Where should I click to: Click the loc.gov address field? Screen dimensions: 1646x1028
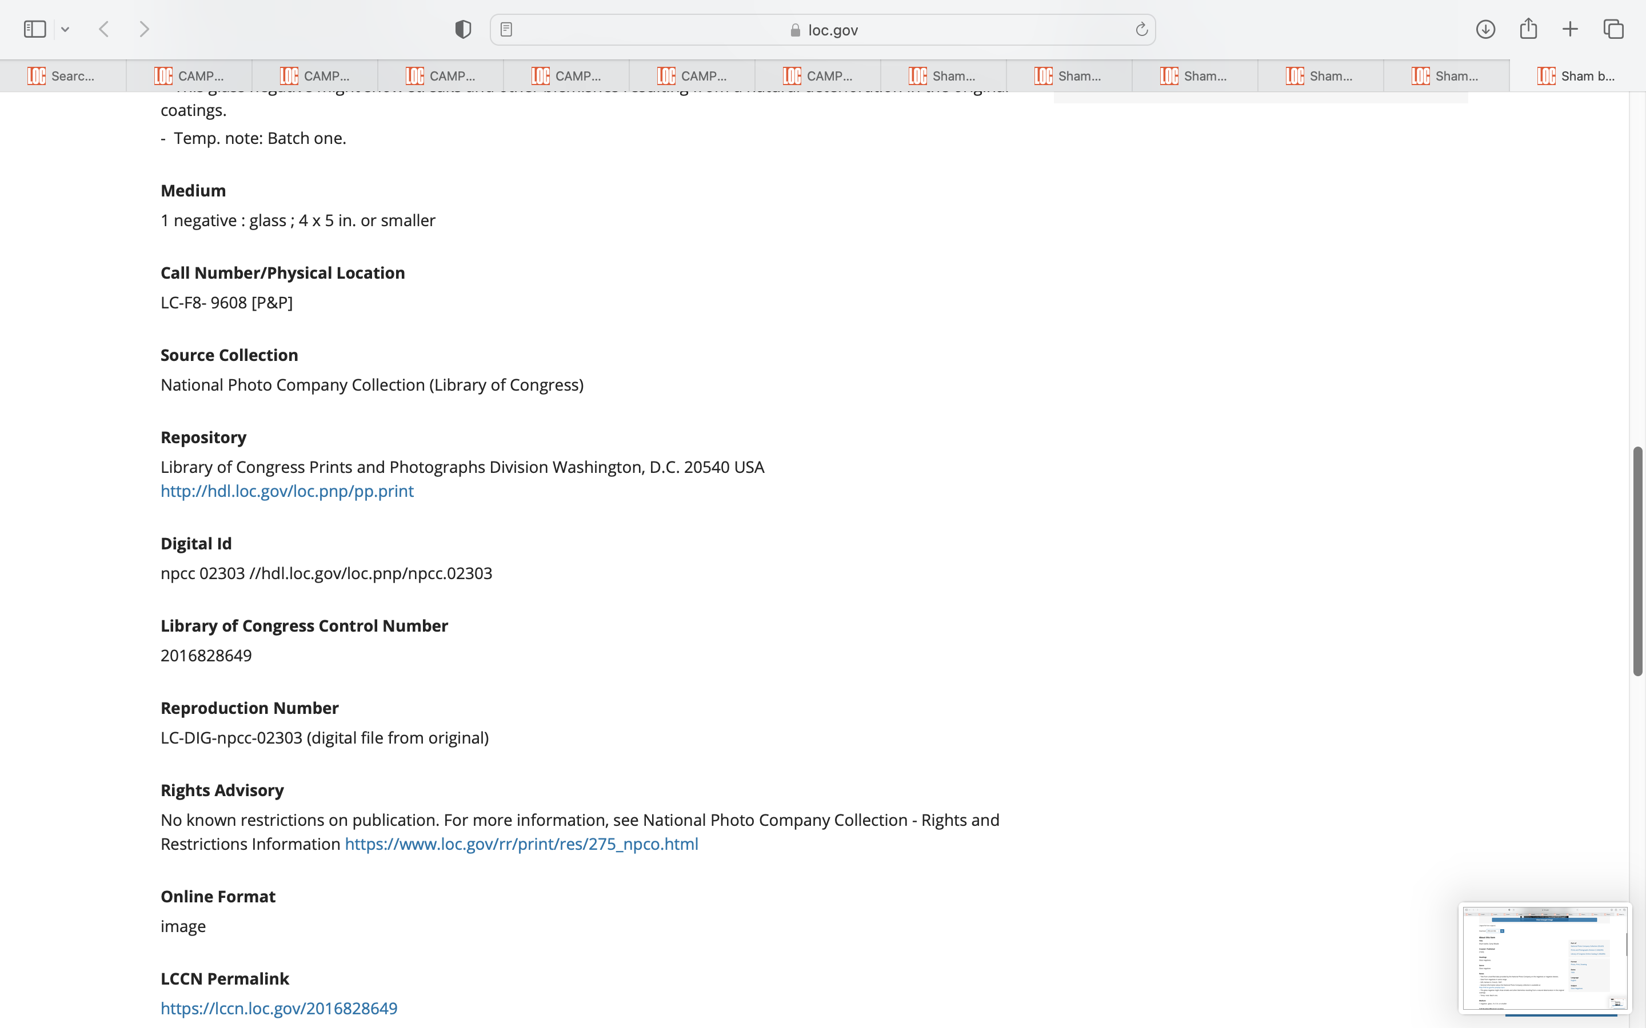pyautogui.click(x=823, y=30)
